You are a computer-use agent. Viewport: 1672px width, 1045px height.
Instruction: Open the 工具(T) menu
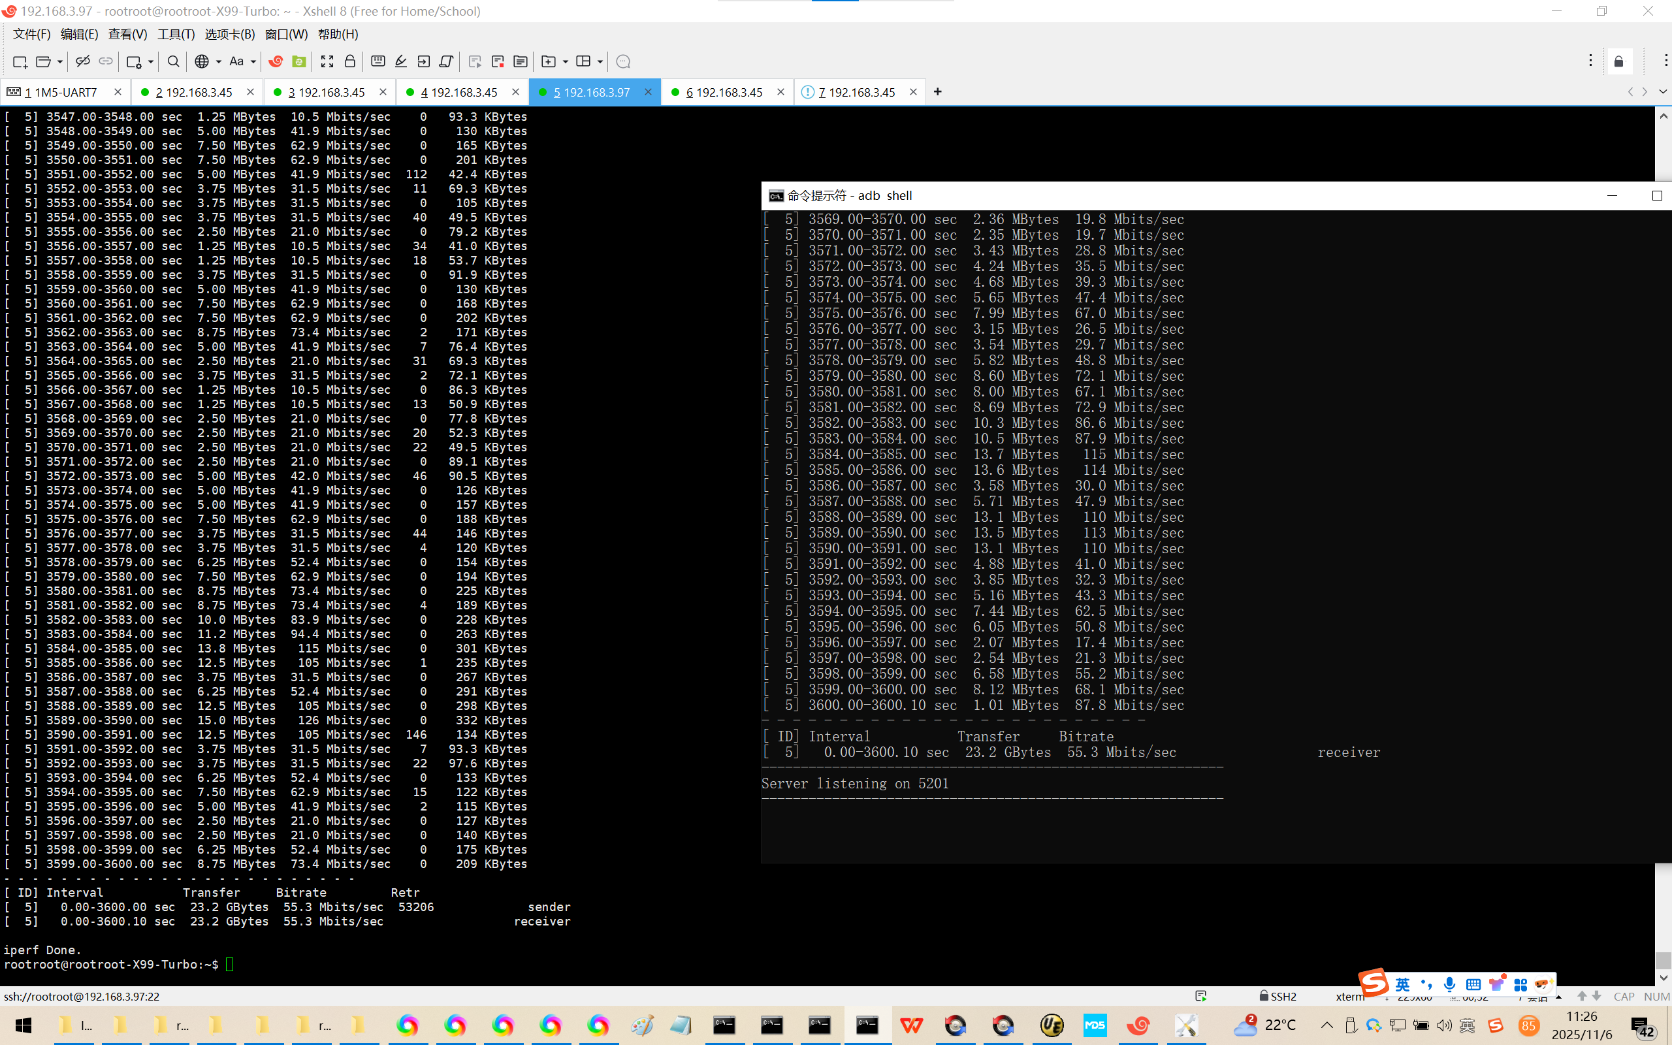tap(176, 34)
